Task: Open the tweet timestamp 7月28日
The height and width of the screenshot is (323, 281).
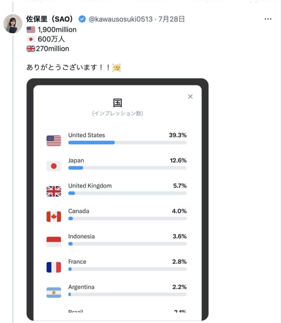Action: point(171,19)
